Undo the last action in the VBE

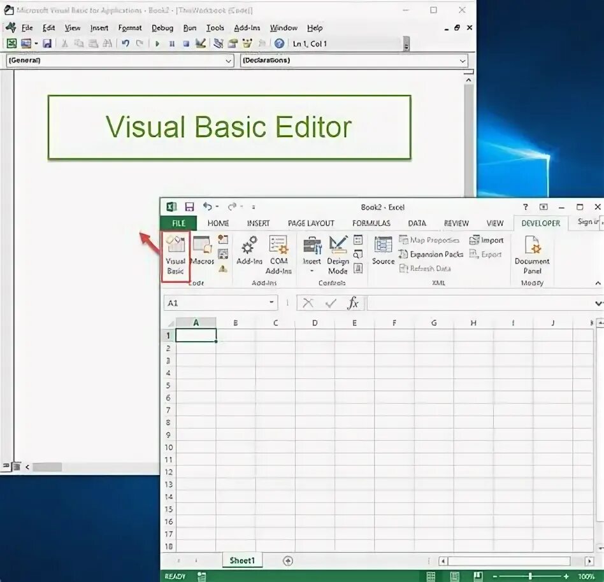[124, 43]
